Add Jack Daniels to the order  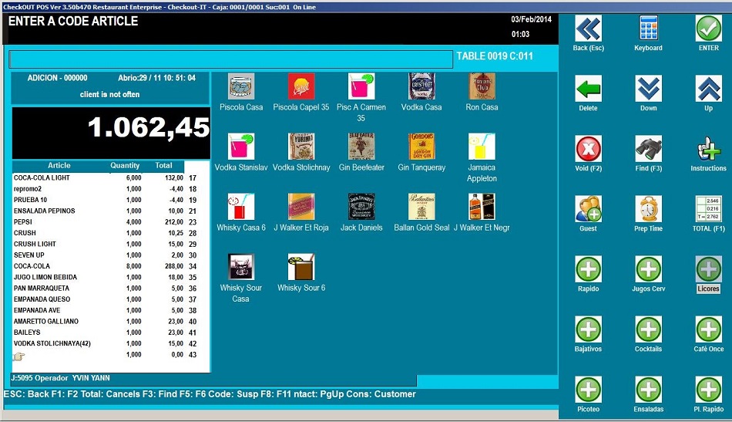point(361,207)
